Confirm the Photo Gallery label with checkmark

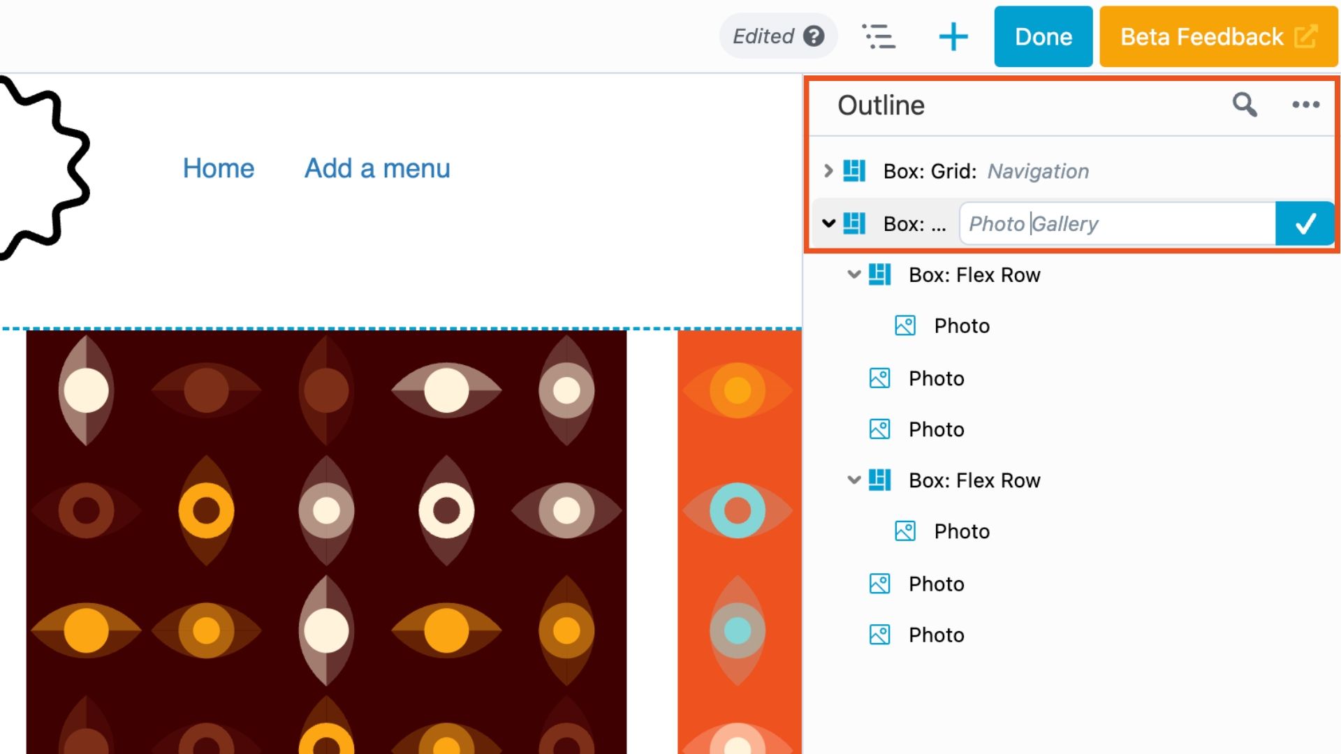pos(1305,223)
